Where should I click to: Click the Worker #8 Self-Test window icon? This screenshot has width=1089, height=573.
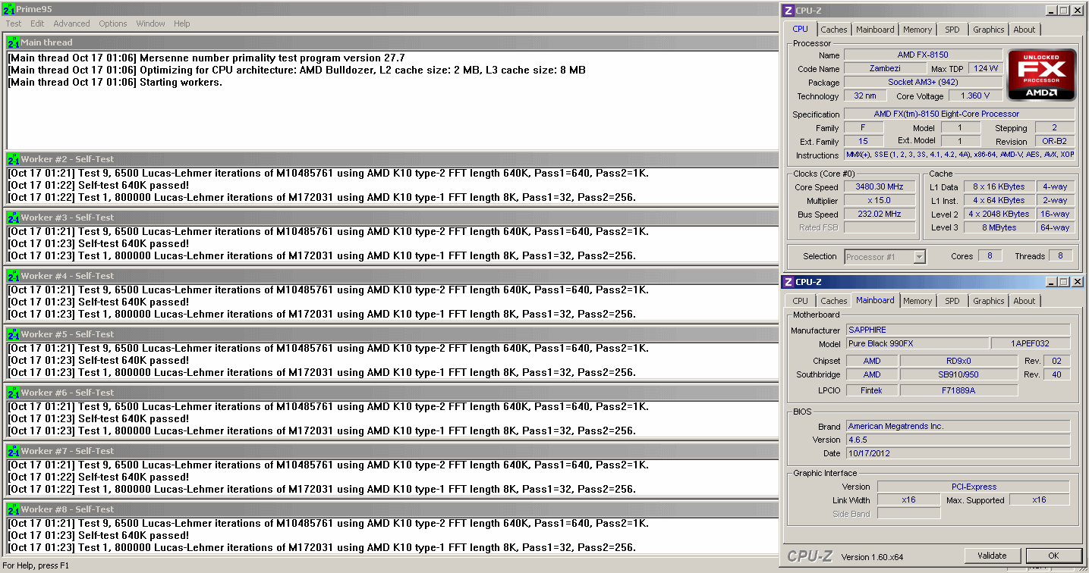click(13, 509)
